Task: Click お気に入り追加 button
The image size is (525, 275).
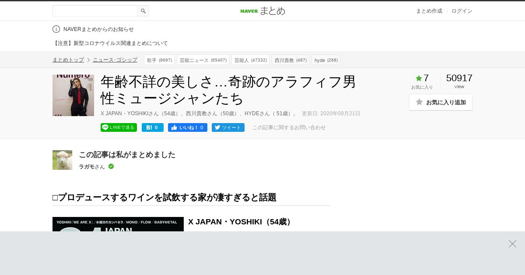Action: (x=441, y=102)
